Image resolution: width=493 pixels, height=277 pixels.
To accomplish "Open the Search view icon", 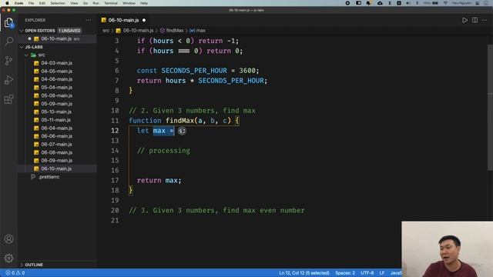I will tap(8, 41).
